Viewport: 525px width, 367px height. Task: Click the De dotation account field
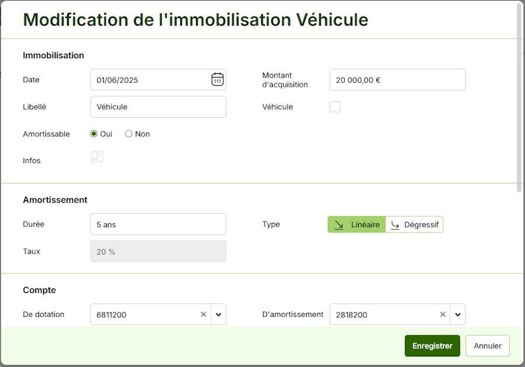[x=146, y=315]
